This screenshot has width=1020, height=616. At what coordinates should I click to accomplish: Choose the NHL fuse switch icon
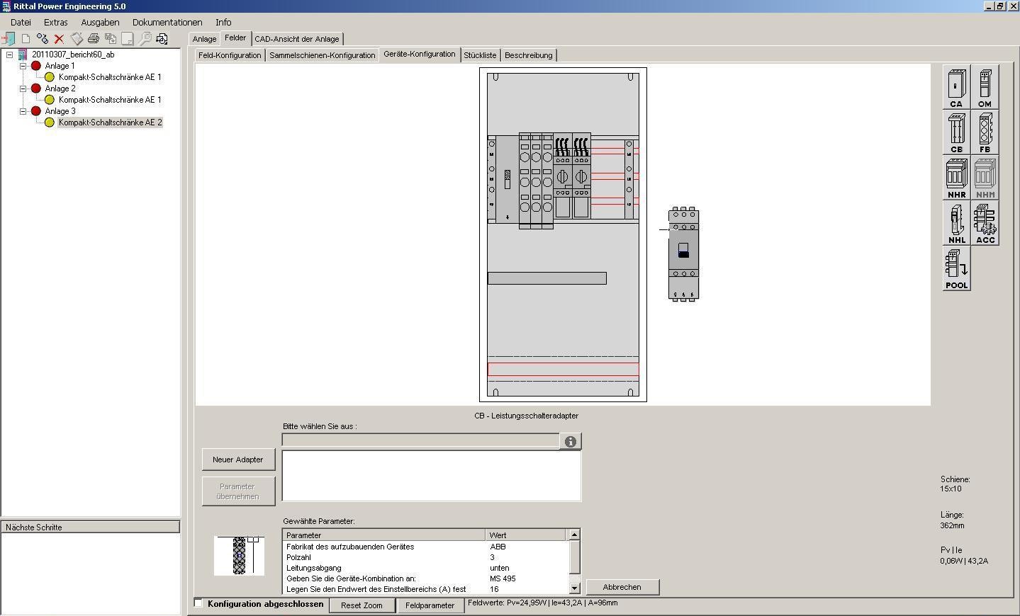[x=956, y=224]
